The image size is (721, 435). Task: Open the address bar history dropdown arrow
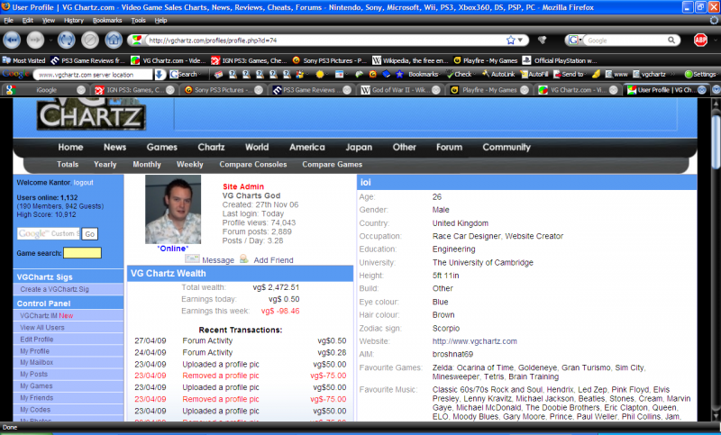coord(521,41)
